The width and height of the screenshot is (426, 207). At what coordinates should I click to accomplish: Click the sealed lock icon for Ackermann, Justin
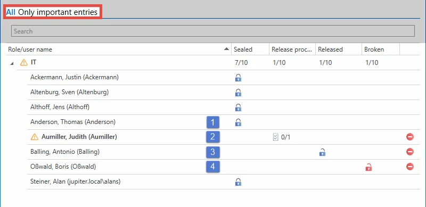click(238, 78)
